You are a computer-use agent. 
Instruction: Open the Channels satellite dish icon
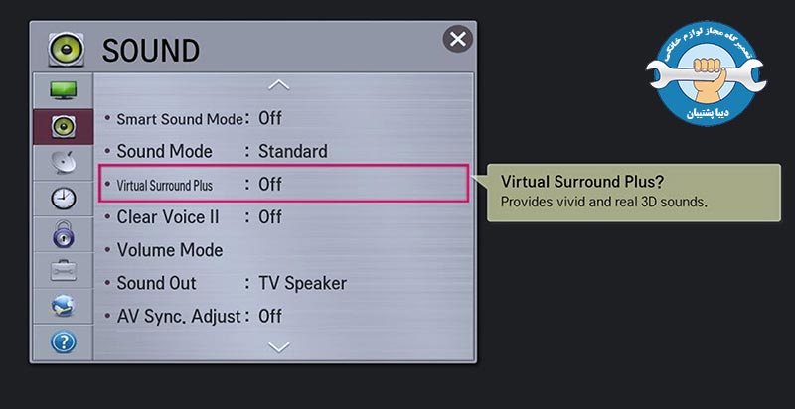tap(64, 163)
